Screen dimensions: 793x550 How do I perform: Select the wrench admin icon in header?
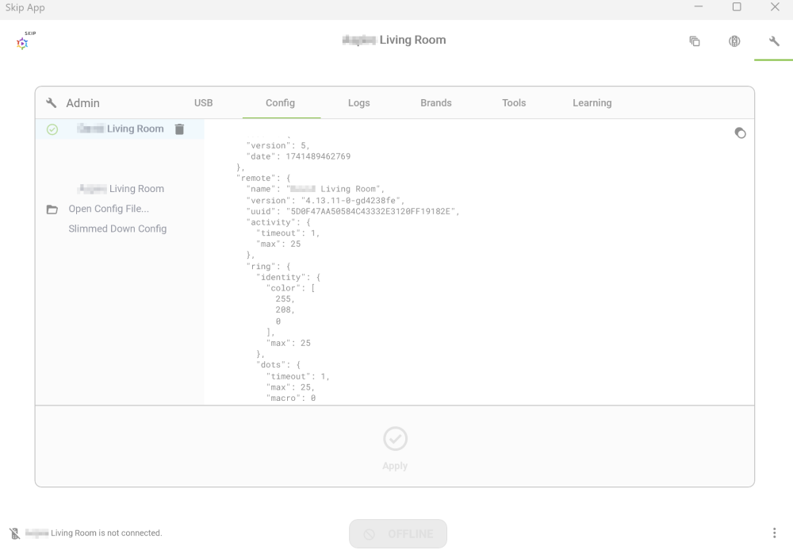point(774,41)
